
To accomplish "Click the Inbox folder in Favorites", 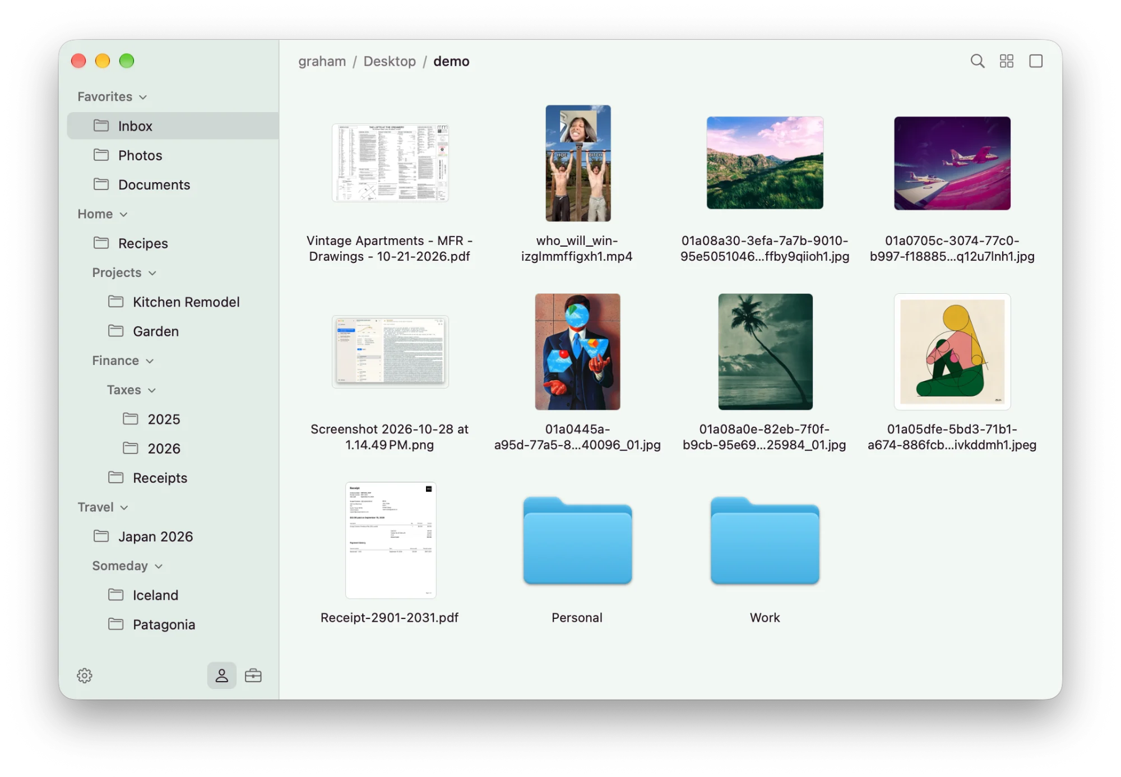I will pos(173,126).
